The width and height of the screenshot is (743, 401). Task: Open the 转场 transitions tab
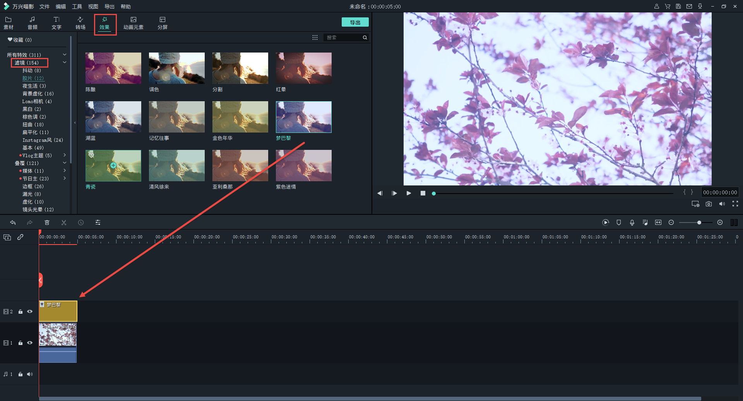click(x=80, y=23)
